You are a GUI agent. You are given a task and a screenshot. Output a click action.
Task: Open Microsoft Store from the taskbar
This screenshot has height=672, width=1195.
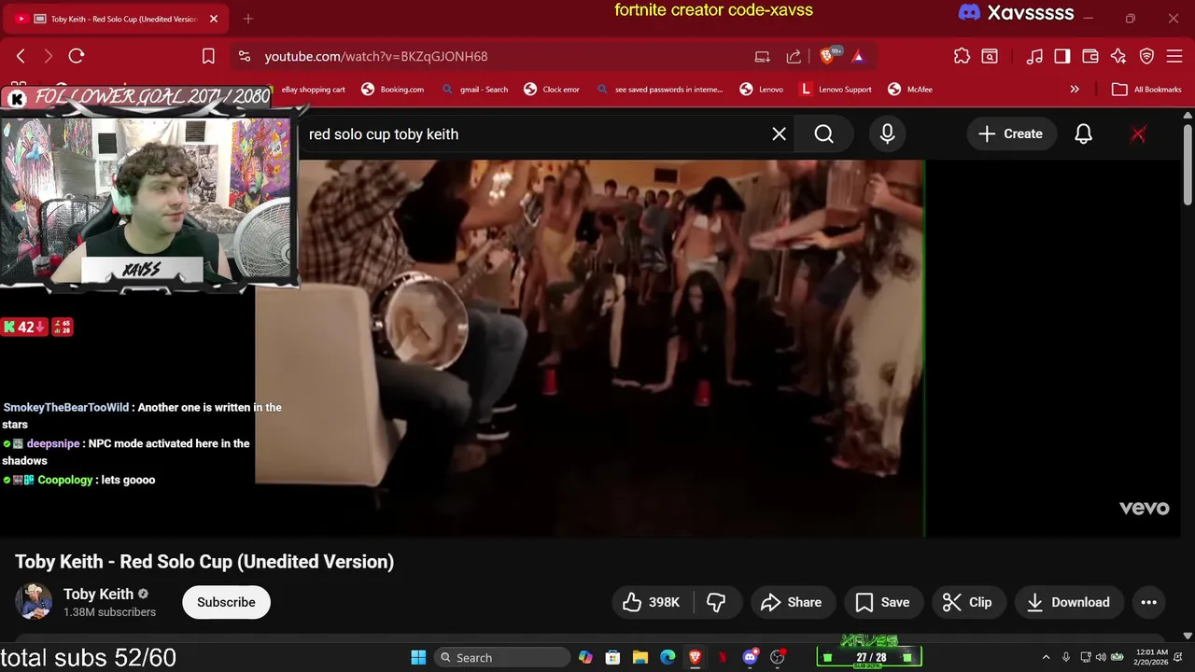click(x=612, y=658)
